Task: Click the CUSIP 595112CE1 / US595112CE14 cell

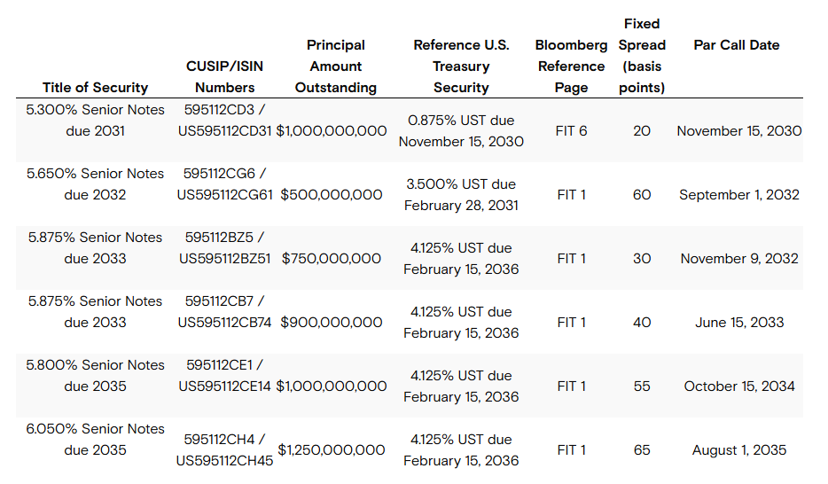Action: pyautogui.click(x=224, y=375)
